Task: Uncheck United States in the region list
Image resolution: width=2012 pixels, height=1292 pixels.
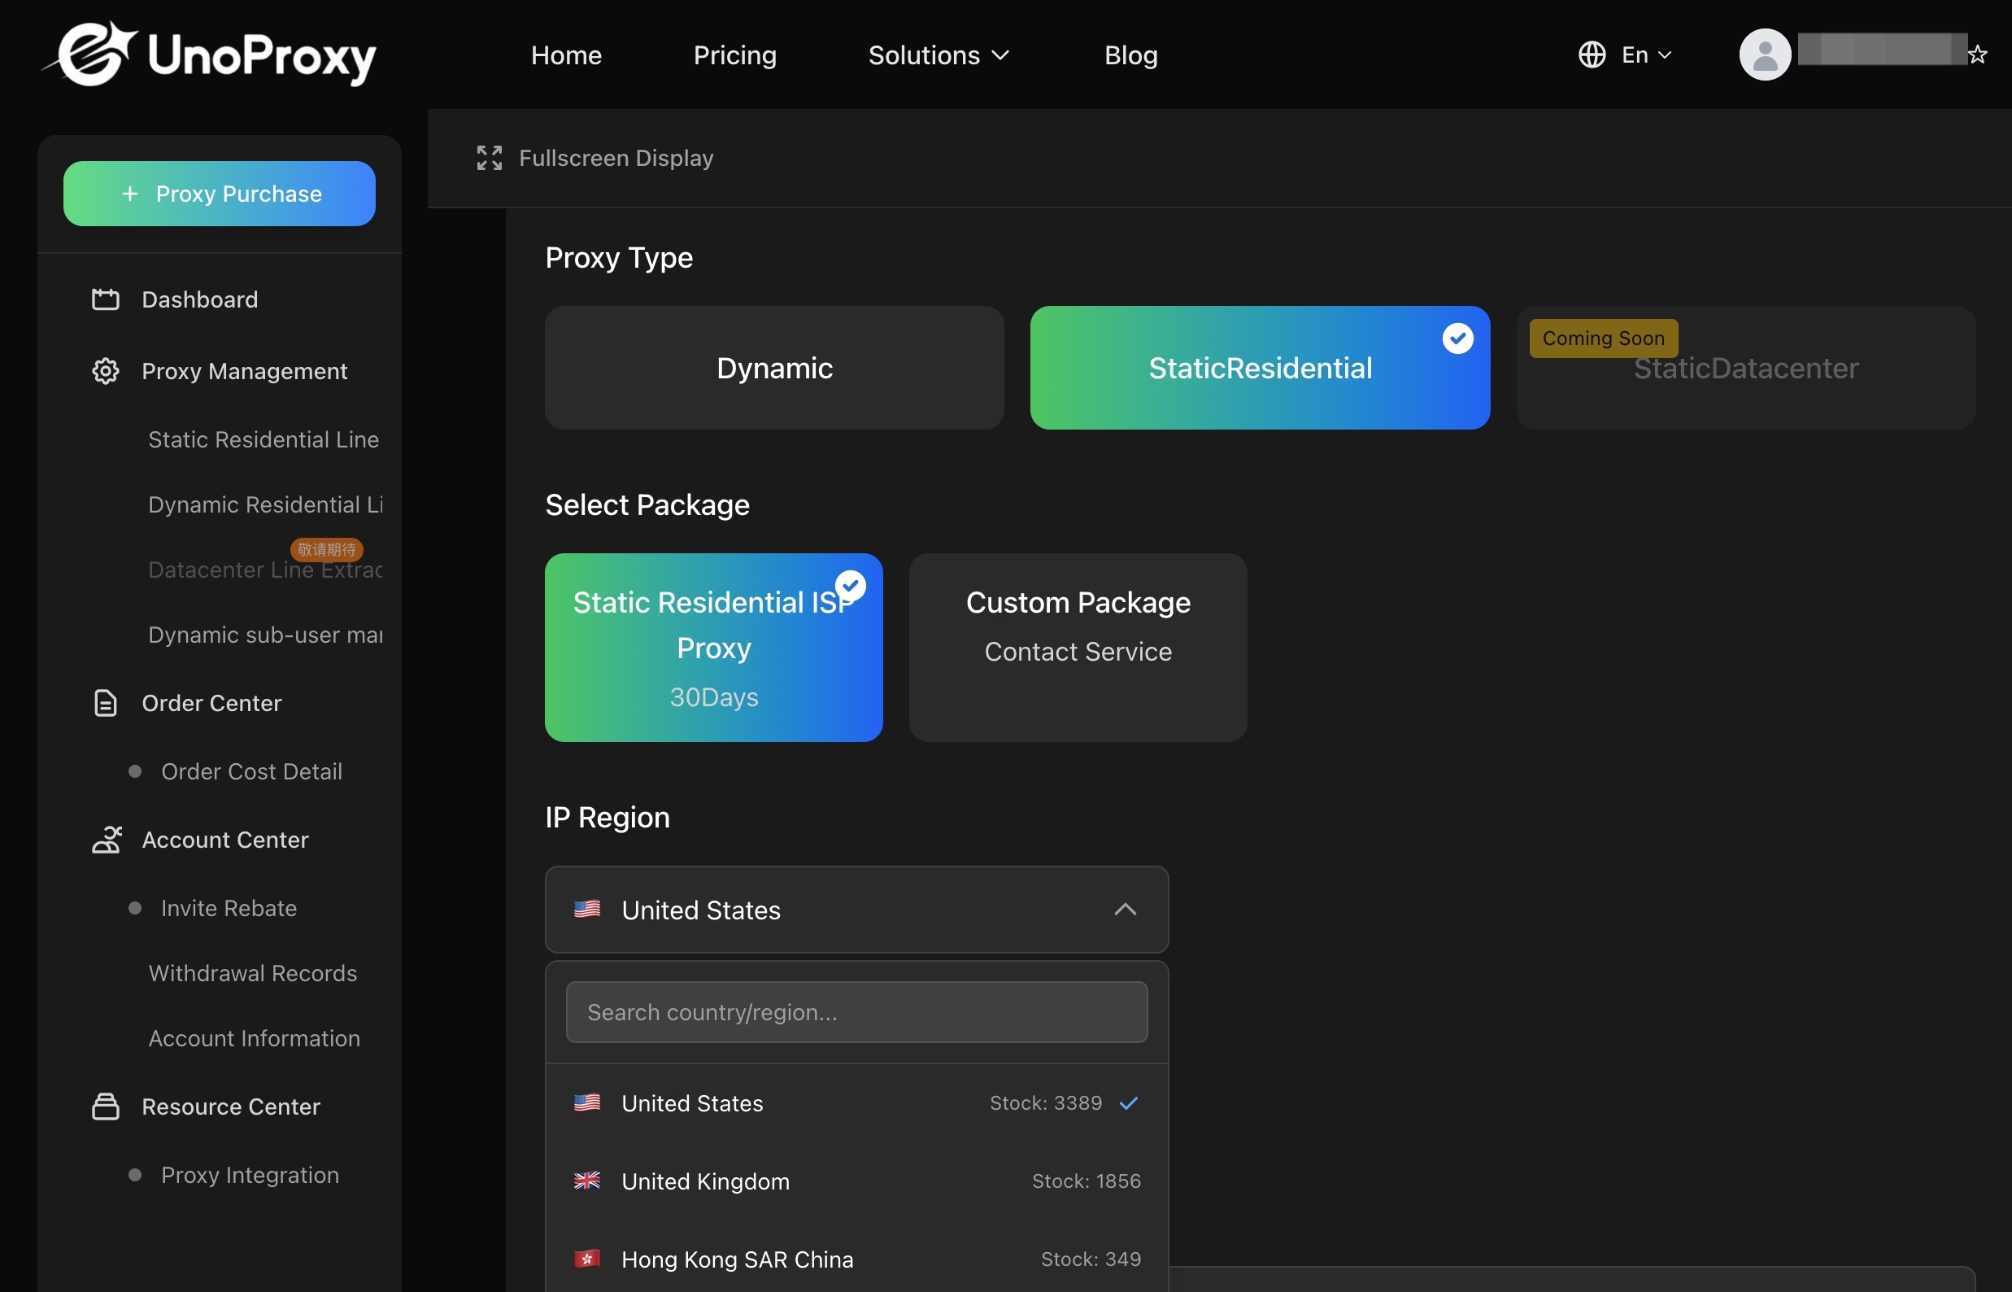Action: [x=1130, y=1102]
